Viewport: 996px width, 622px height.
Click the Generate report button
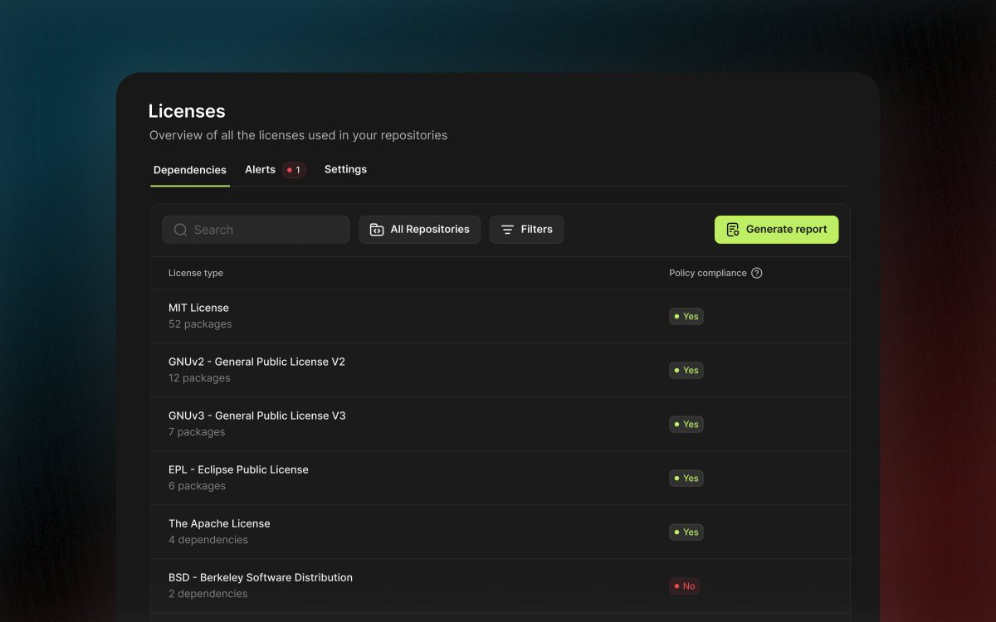[x=777, y=230]
